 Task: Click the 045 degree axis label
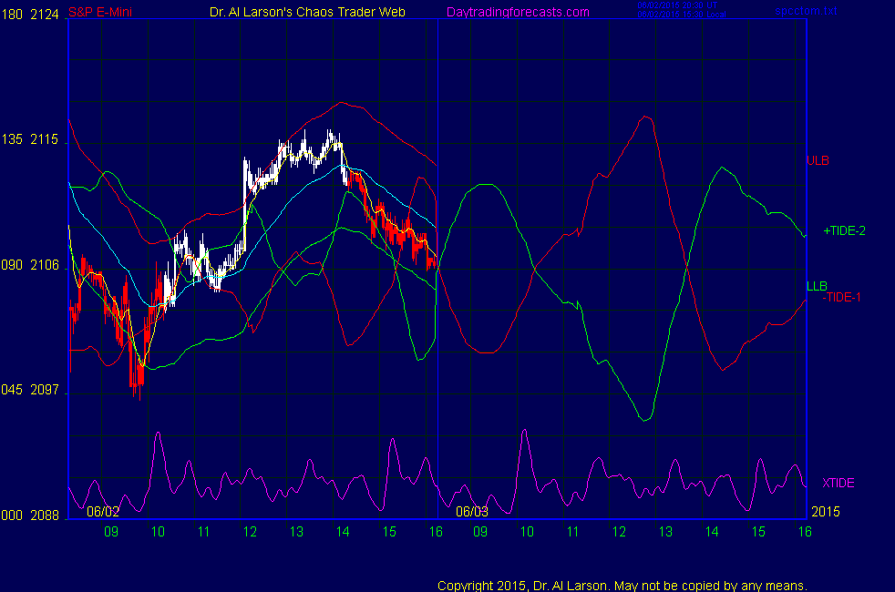[x=12, y=390]
